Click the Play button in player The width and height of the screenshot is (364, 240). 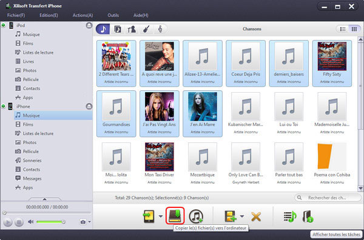tap(8, 222)
